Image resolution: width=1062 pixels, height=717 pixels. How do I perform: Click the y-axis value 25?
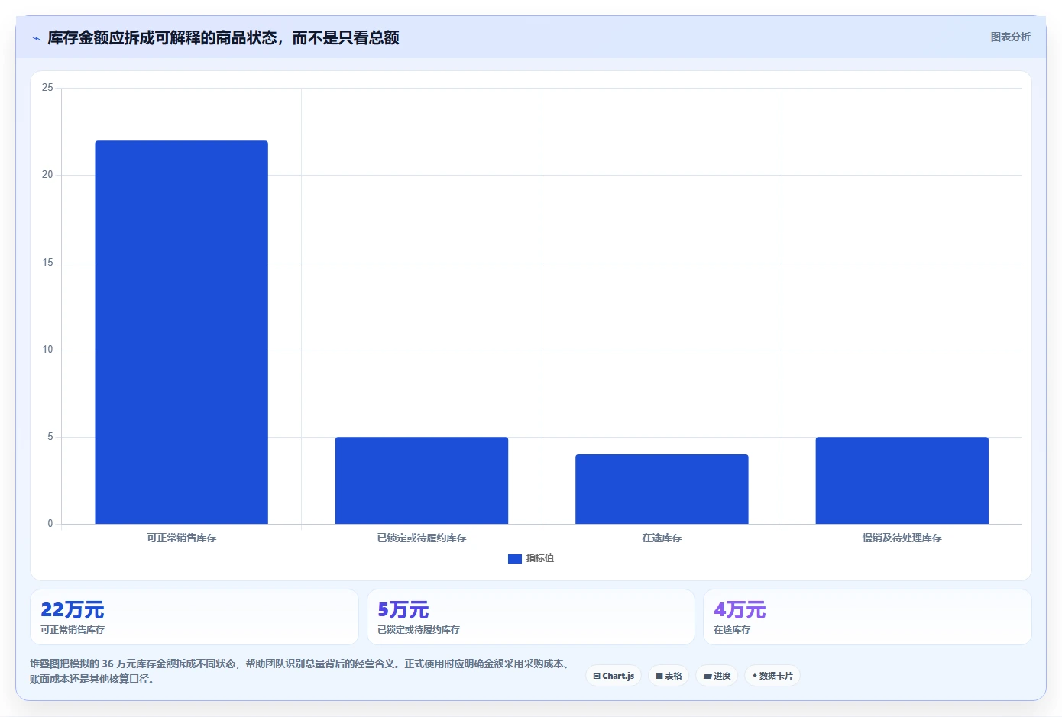(x=47, y=88)
